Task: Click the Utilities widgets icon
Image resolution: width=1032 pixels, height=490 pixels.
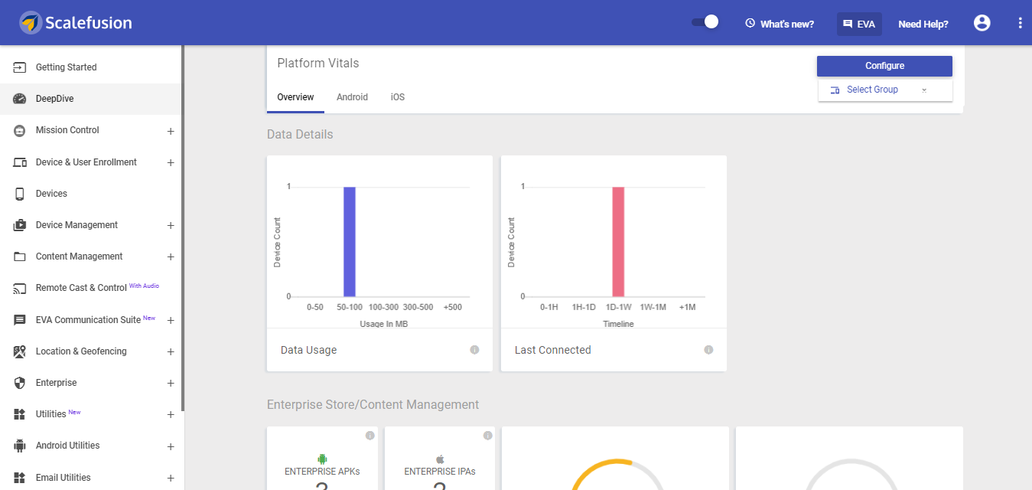Action: (20, 414)
